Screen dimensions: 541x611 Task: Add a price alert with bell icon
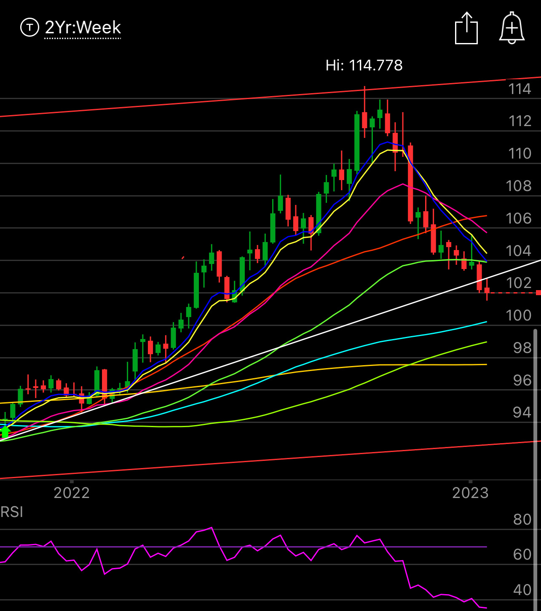click(x=512, y=28)
